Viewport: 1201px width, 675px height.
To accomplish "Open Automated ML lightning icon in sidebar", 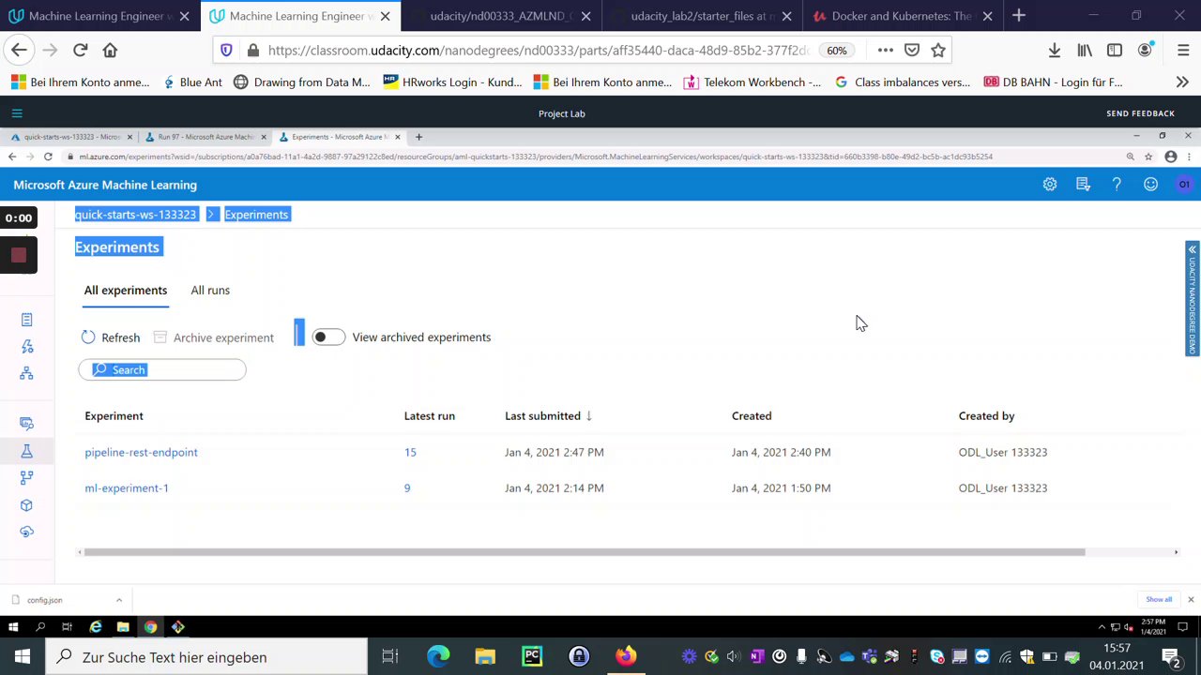I will tap(26, 347).
